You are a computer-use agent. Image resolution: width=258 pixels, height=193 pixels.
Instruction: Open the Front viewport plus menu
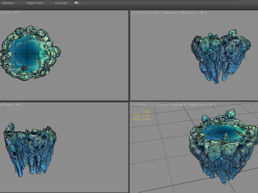(x=134, y=12)
